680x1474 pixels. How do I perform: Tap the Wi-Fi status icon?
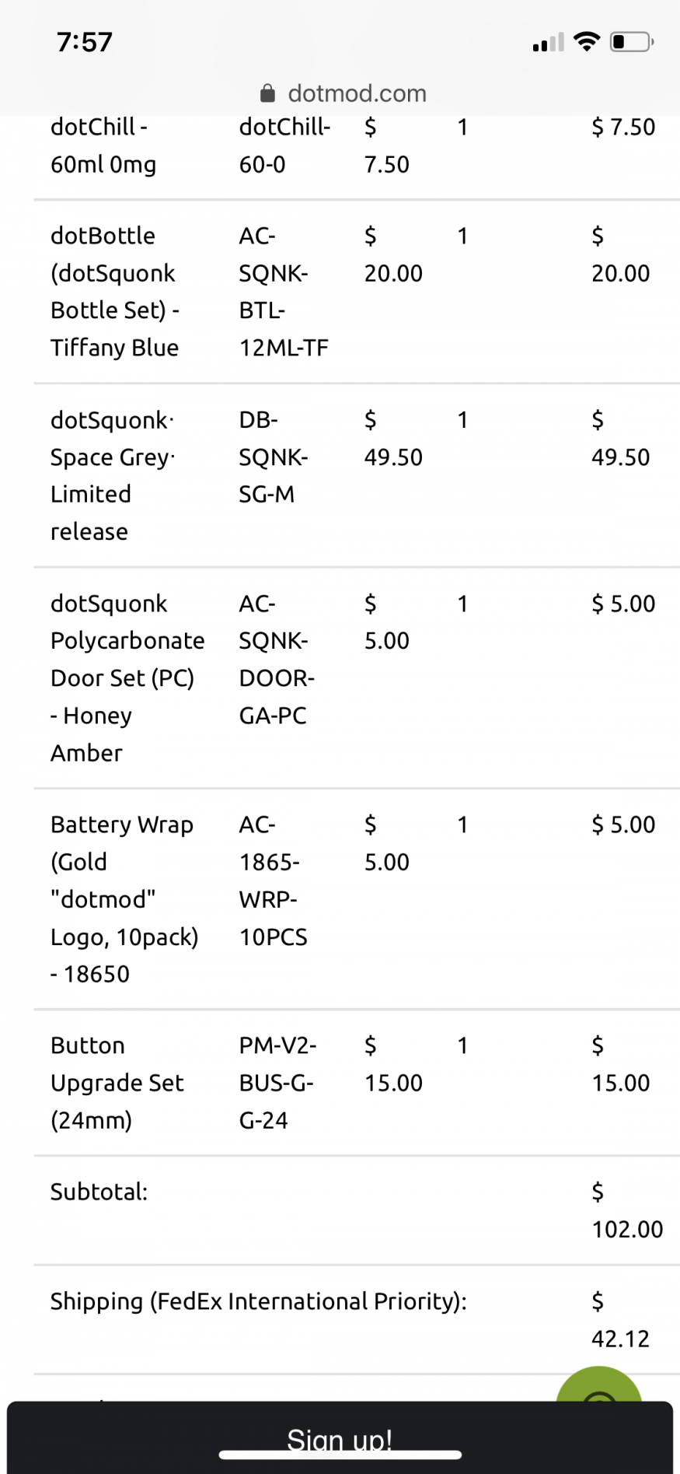point(586,41)
